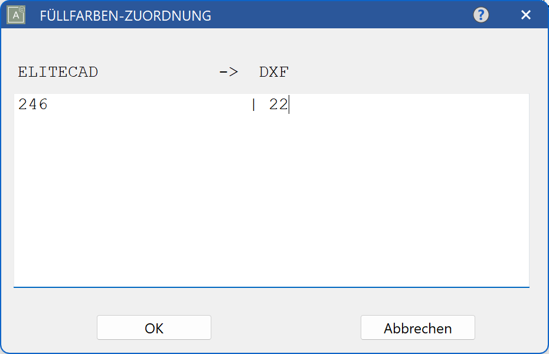Click the FÜLLFARBEN-ZUORDNUNG title text
The height and width of the screenshot is (354, 549).
click(x=124, y=16)
